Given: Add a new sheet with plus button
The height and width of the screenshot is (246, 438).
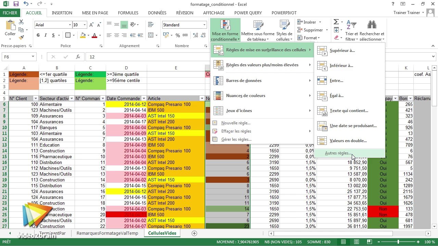Looking at the screenshot, I should coord(194,233).
